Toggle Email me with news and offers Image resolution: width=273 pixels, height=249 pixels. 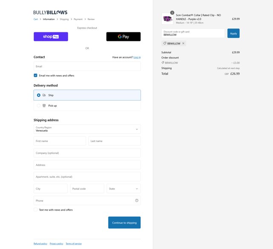(x=35, y=75)
